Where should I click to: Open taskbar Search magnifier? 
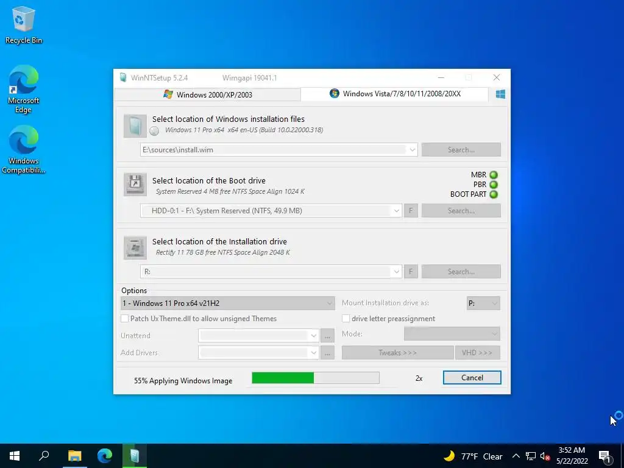[44, 456]
